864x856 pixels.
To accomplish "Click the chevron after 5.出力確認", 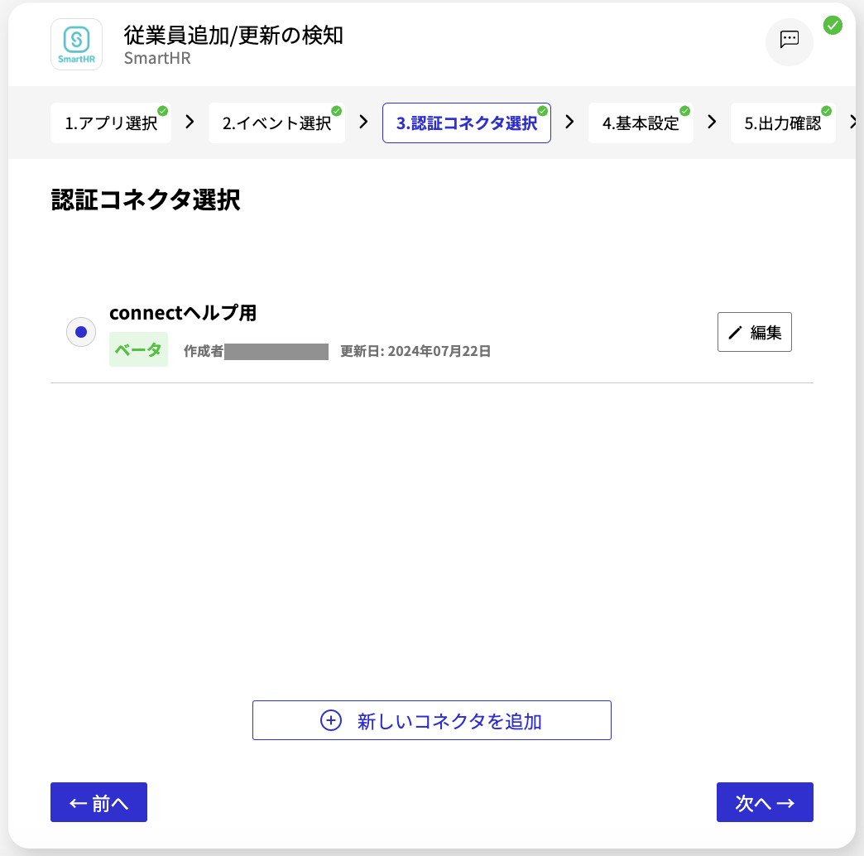I will [853, 122].
